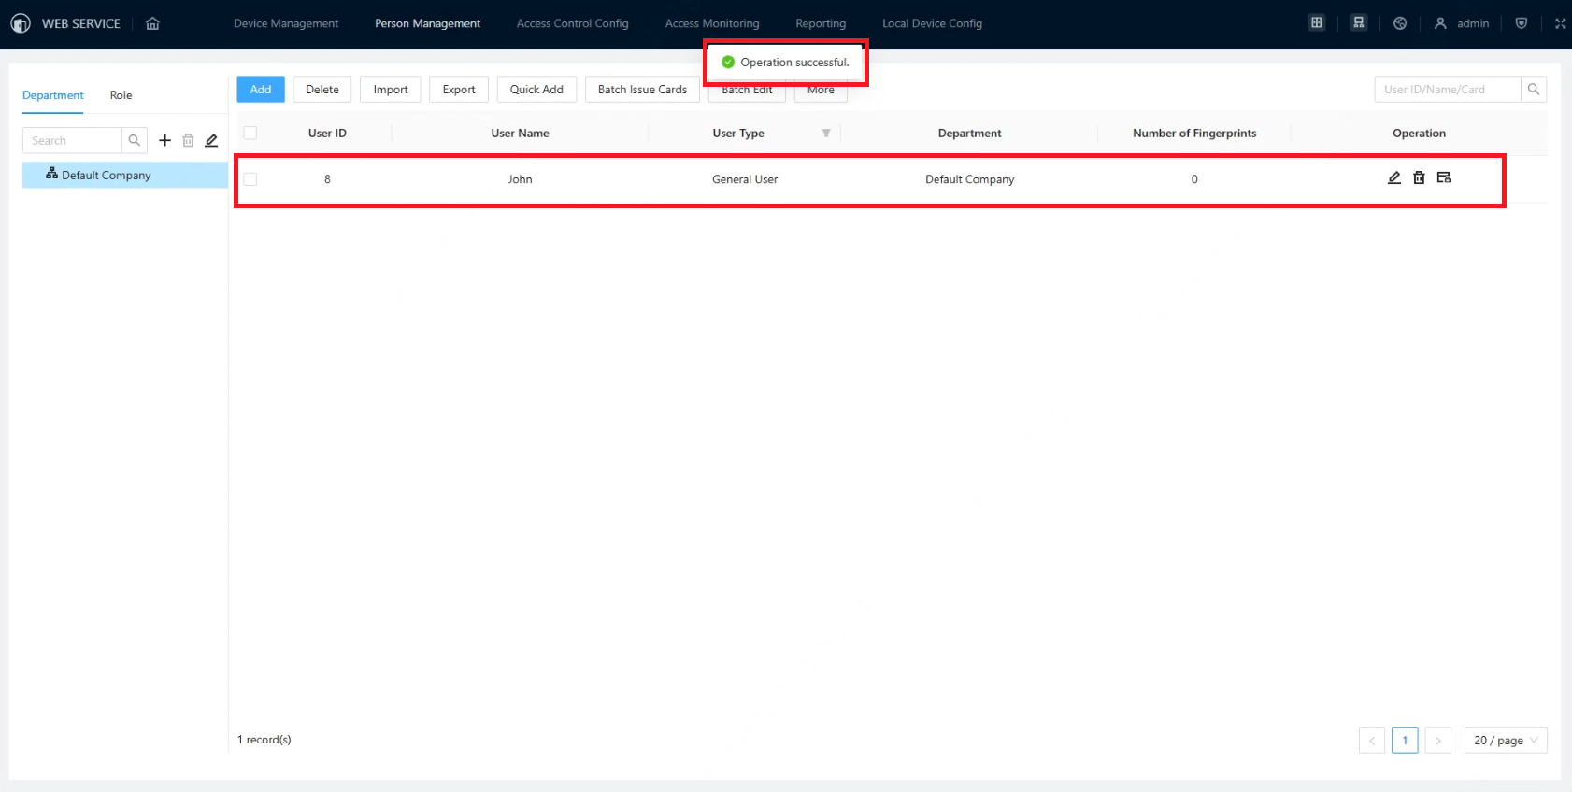Click the search magnifier beside User ID/Name/Card
This screenshot has height=792, width=1572.
point(1534,90)
